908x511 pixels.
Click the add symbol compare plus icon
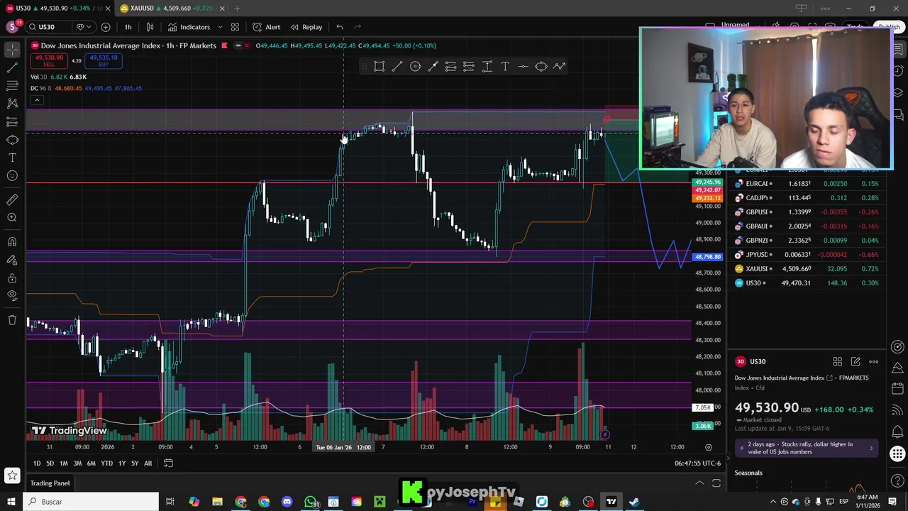106,27
